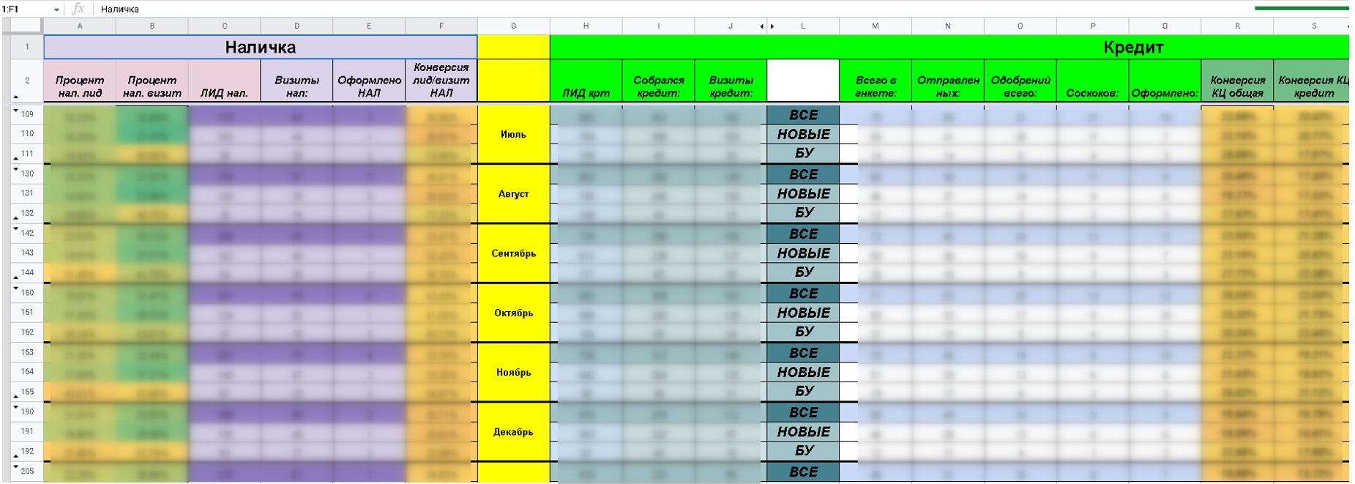Viewport: 1355px width, 484px height.
Task: Expand hidden rows arrow above row 190
Action: (x=15, y=407)
